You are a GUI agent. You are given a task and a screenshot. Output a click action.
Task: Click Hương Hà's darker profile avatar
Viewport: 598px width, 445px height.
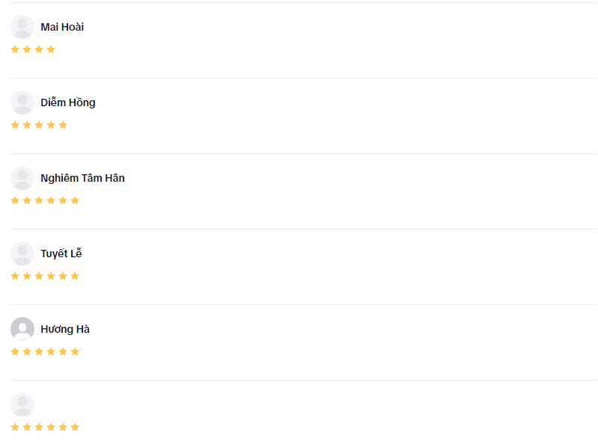click(x=22, y=329)
